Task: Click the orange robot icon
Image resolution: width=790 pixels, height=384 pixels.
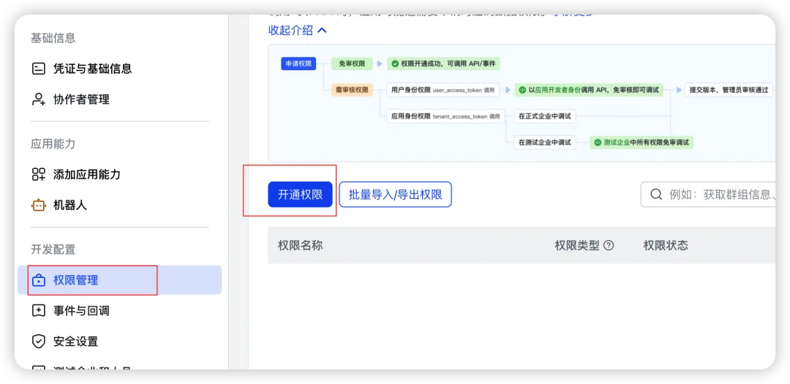Action: click(38, 205)
